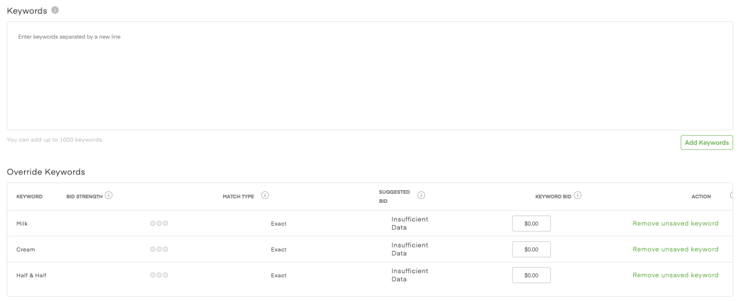Click the Bid Strength info icon
745x301 pixels.
tap(109, 196)
